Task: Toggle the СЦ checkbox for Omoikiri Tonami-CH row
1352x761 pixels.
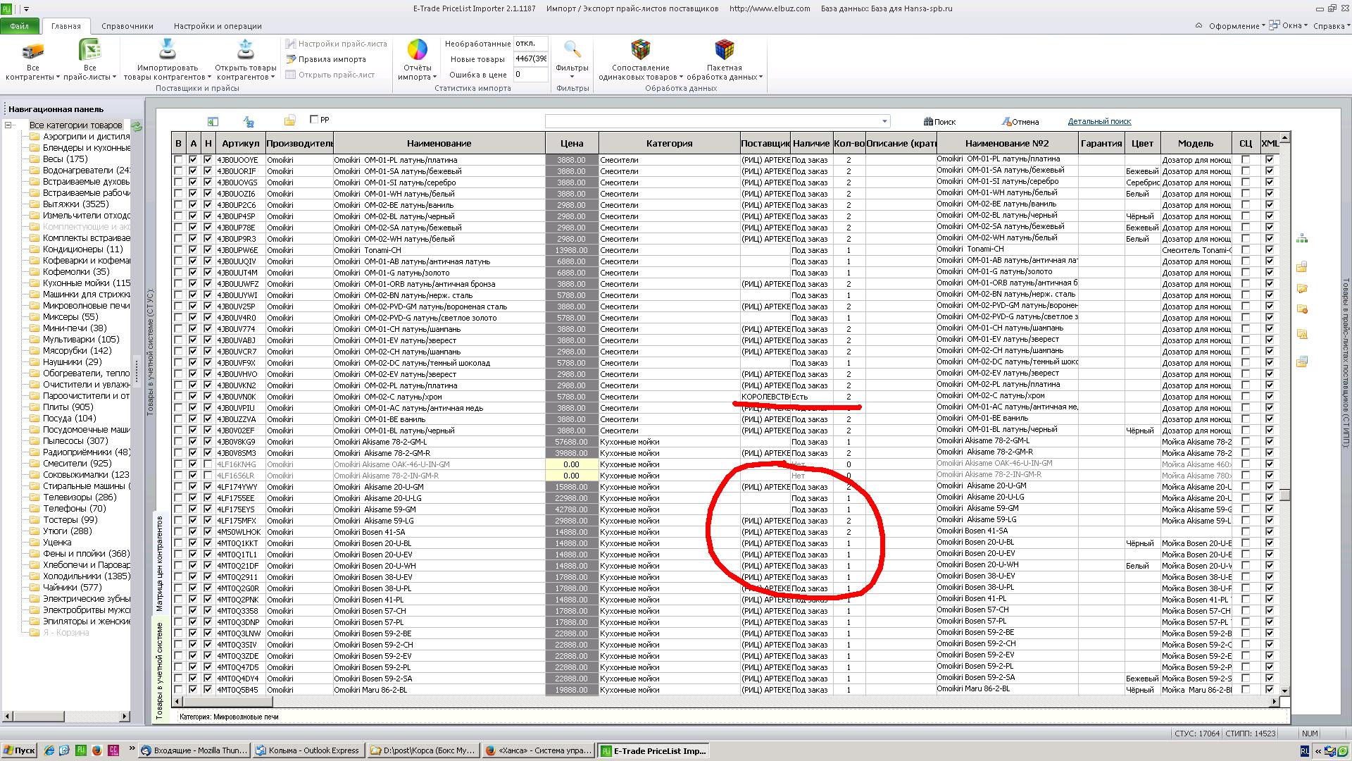Action: [1246, 250]
